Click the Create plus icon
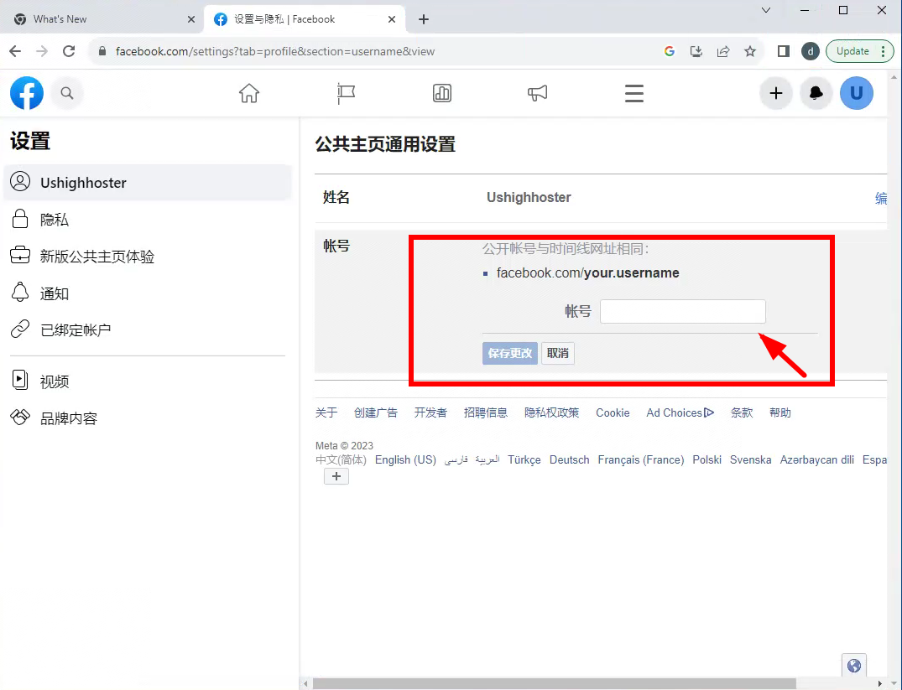Viewport: 902px width, 690px height. (775, 93)
